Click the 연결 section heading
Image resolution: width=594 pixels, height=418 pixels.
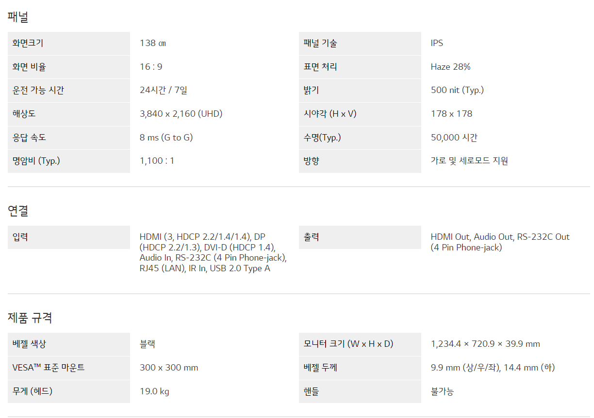pos(18,211)
